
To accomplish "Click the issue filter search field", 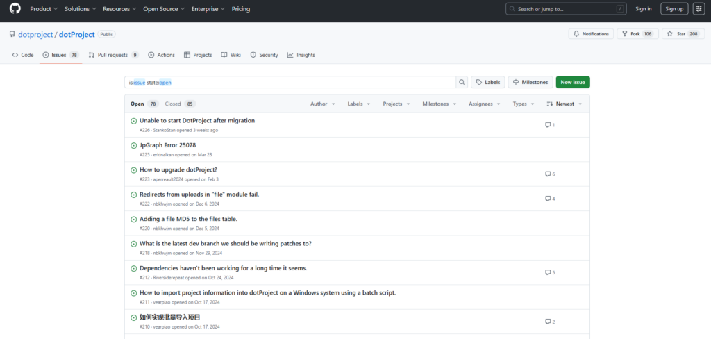I will [292, 82].
